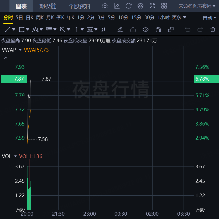Screen dimensions: 219x219
Task: Select the rectangle shape tool
Action: 22,29
